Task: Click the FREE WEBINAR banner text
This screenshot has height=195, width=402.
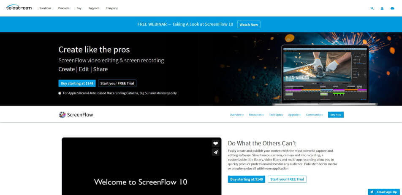Action: (185, 24)
